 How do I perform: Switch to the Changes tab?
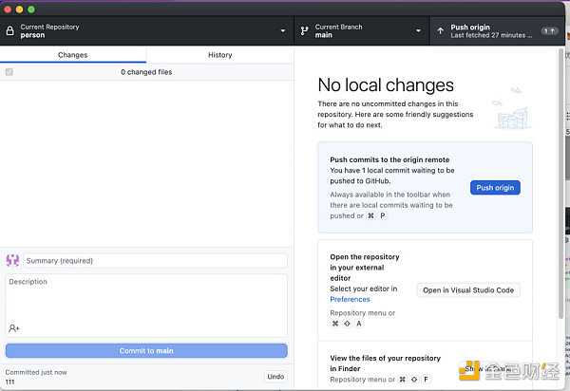(x=73, y=55)
